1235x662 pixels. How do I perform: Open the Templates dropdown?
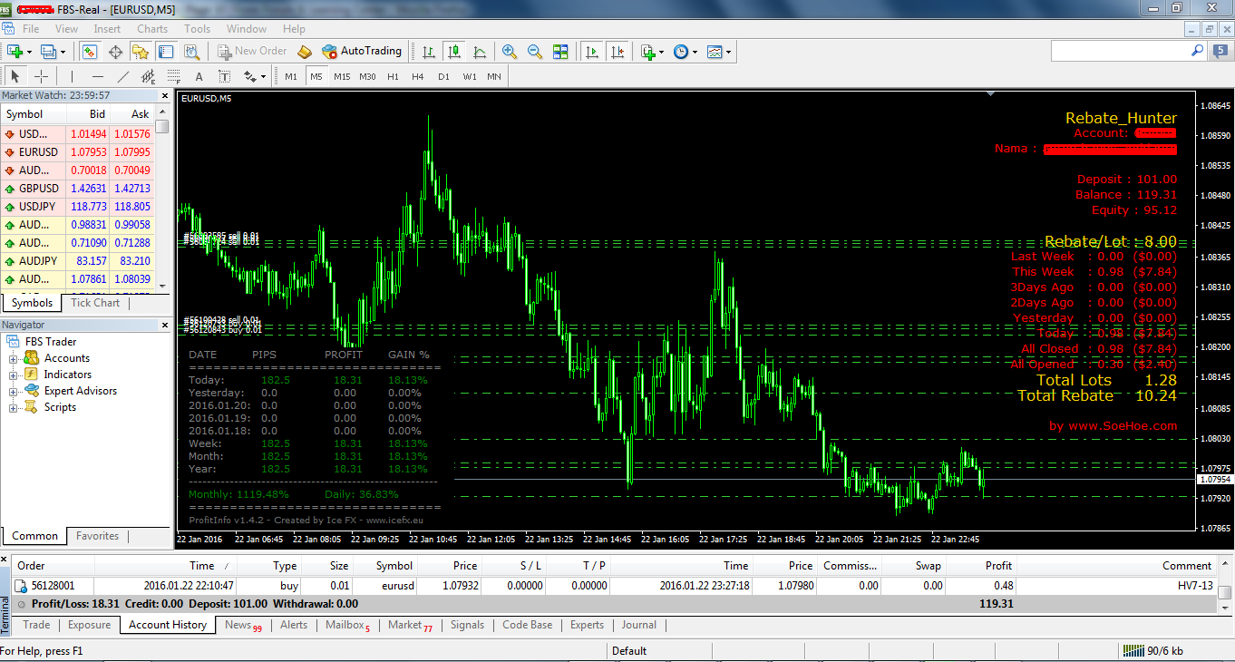tap(719, 52)
